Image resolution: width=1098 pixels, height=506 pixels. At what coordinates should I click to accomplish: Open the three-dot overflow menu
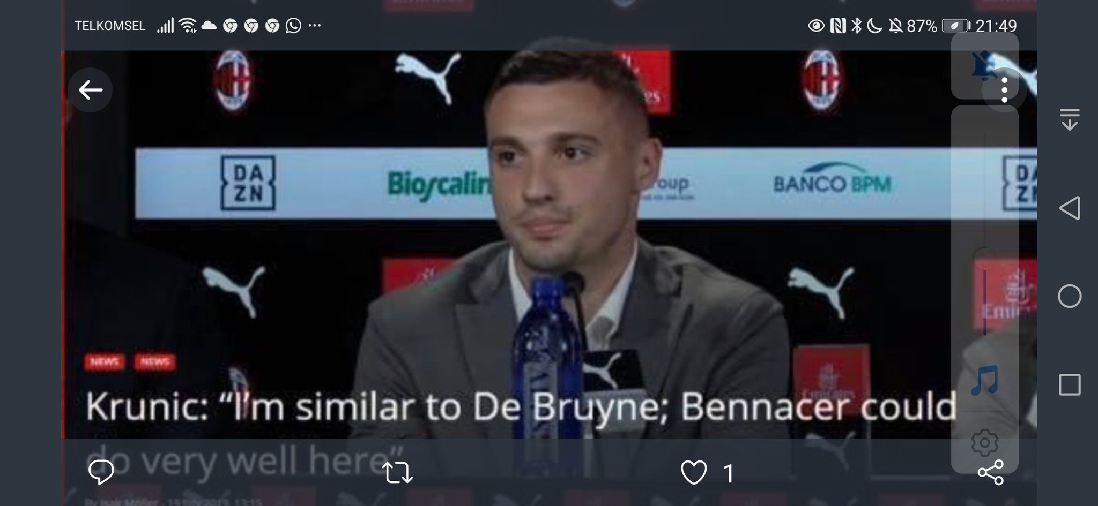point(1004,90)
